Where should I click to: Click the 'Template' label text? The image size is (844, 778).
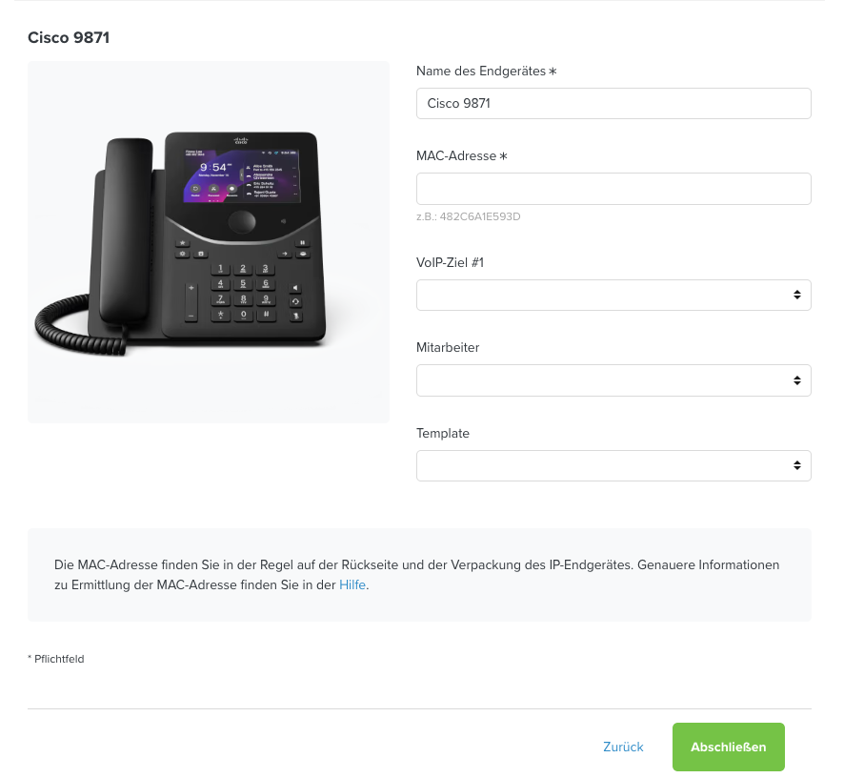(x=442, y=433)
